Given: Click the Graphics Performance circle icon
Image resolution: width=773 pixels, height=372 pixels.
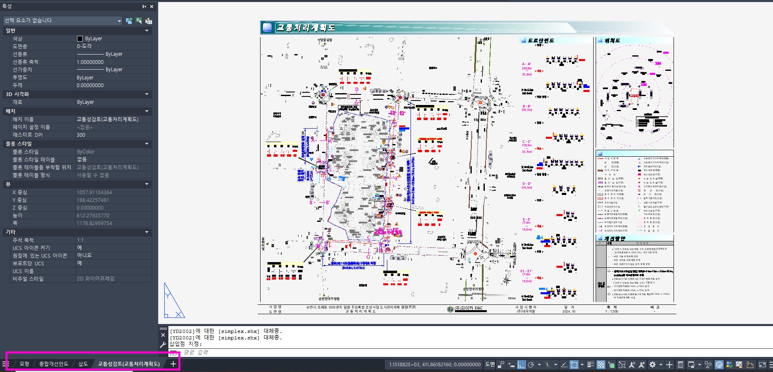Looking at the screenshot, I should tap(719, 365).
